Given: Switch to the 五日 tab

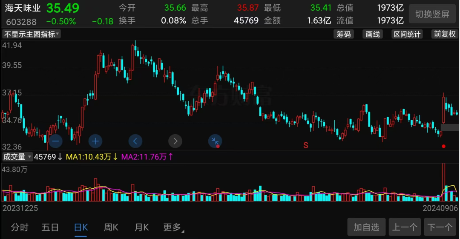Looking at the screenshot, I should coord(50,227).
